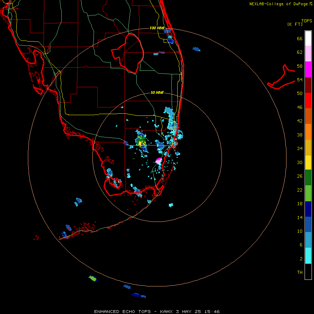Select the light green legend swatch

[308, 193]
